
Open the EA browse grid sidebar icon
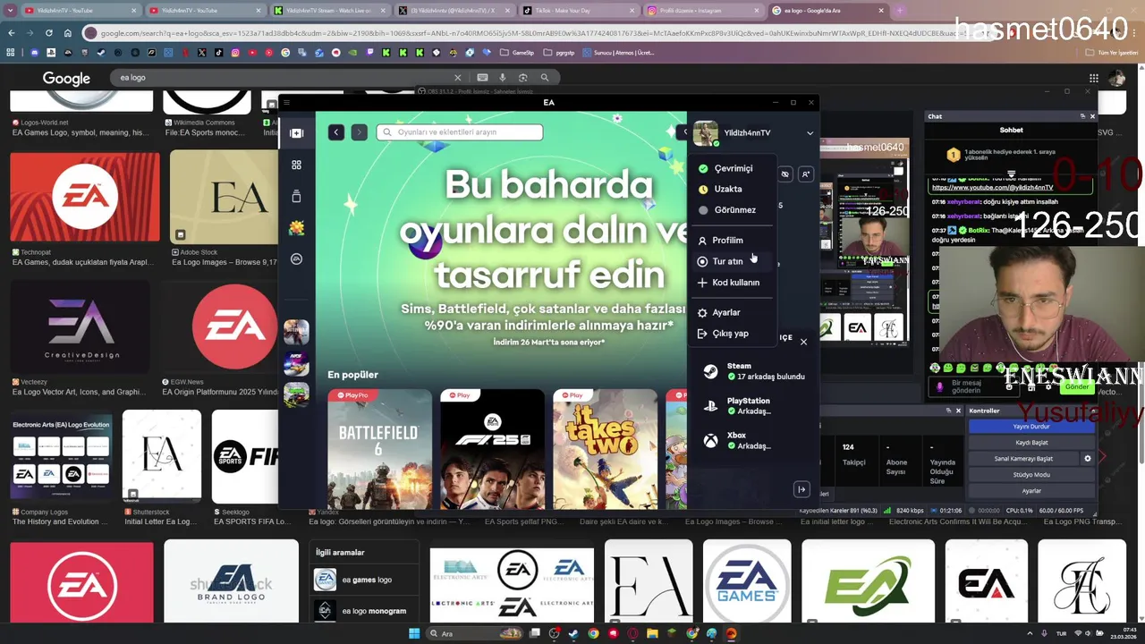[296, 165]
